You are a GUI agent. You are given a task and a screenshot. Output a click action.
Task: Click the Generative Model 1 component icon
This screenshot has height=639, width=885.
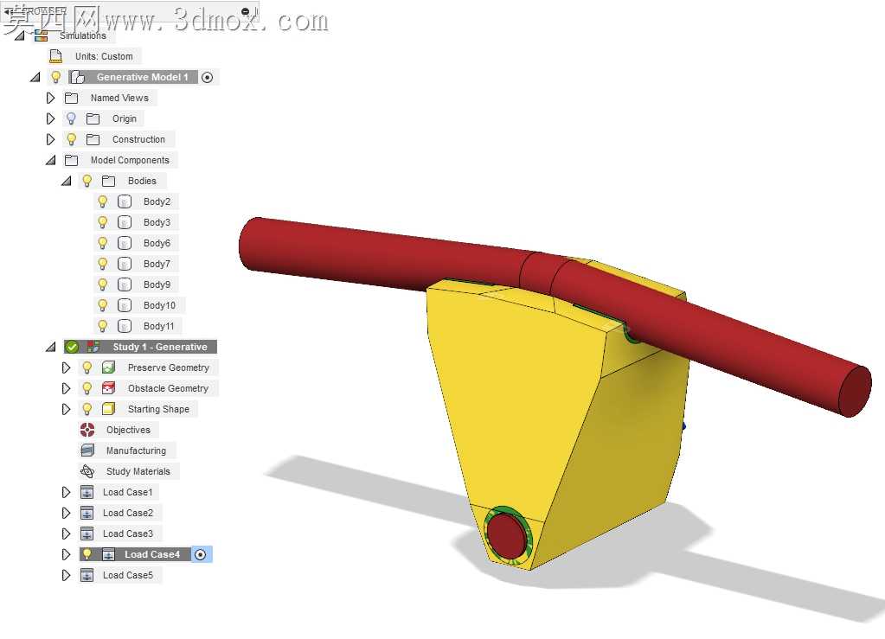77,77
